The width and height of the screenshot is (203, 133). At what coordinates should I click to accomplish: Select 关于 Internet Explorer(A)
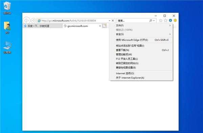coord(141,78)
